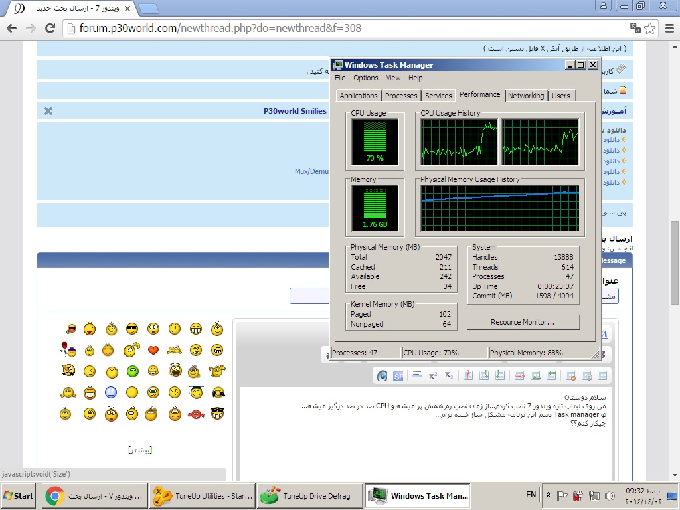Show hidden system tray icons
The height and width of the screenshot is (510, 680).
coord(548,495)
